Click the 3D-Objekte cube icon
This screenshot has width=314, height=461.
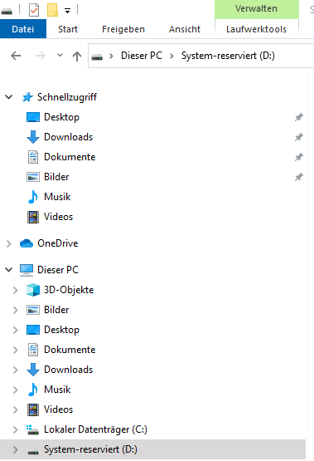pos(33,290)
